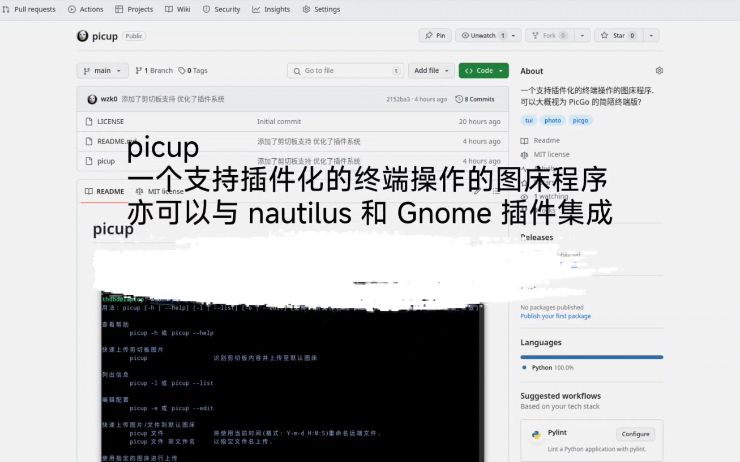
Task: View the 1 Branch link
Action: [x=154, y=71]
